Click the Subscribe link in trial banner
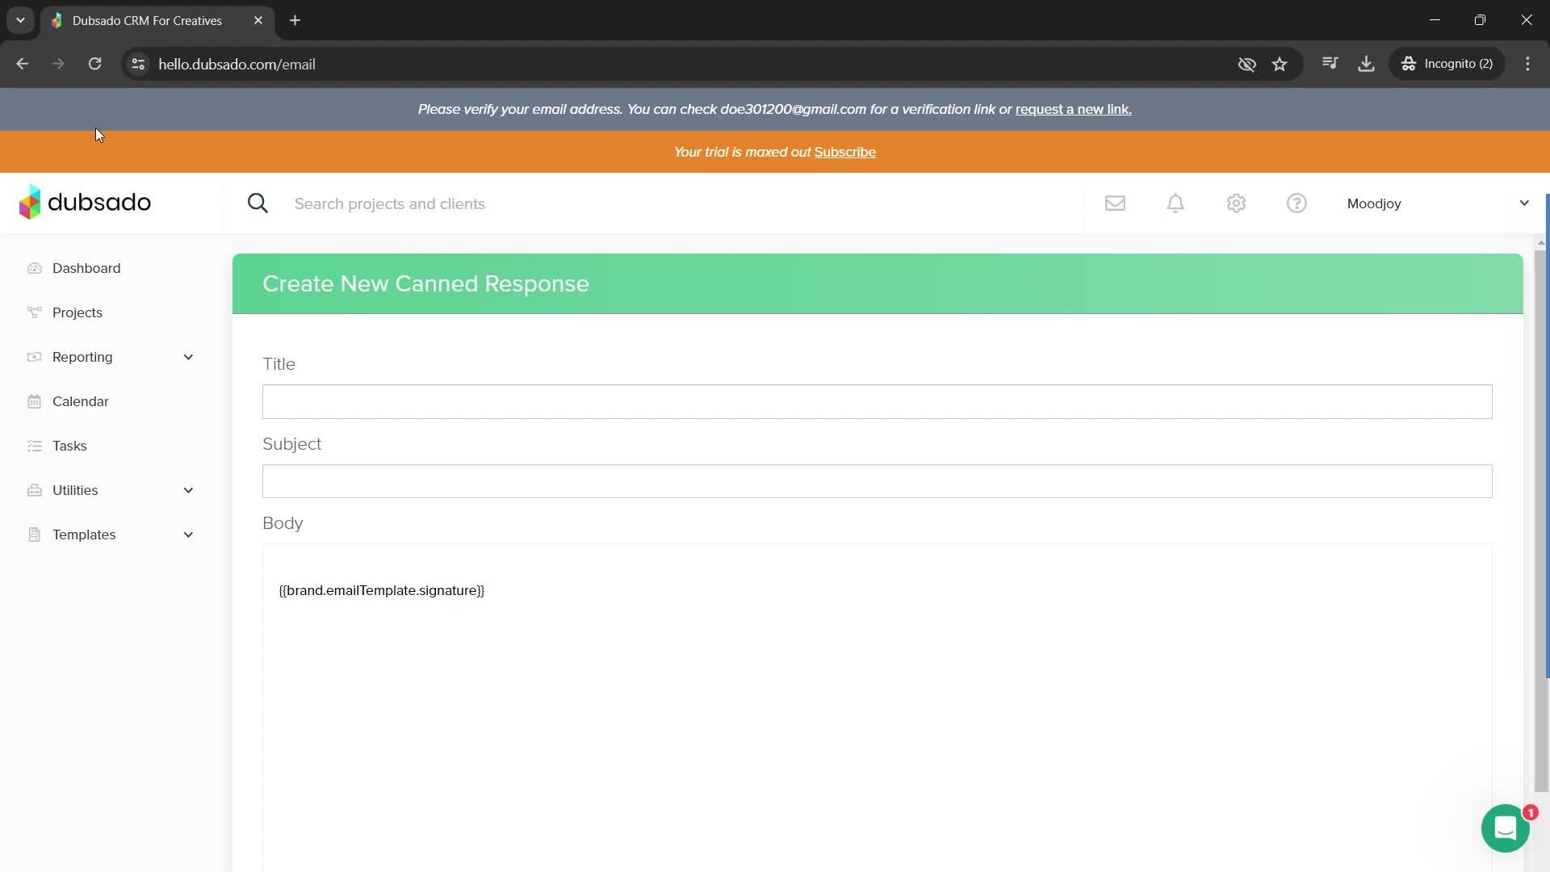Screen dimensions: 1550x872 (x=844, y=152)
